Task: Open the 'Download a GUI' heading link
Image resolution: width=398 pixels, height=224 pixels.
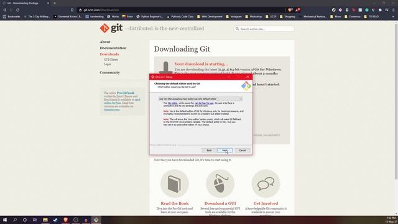Action: click(220, 203)
